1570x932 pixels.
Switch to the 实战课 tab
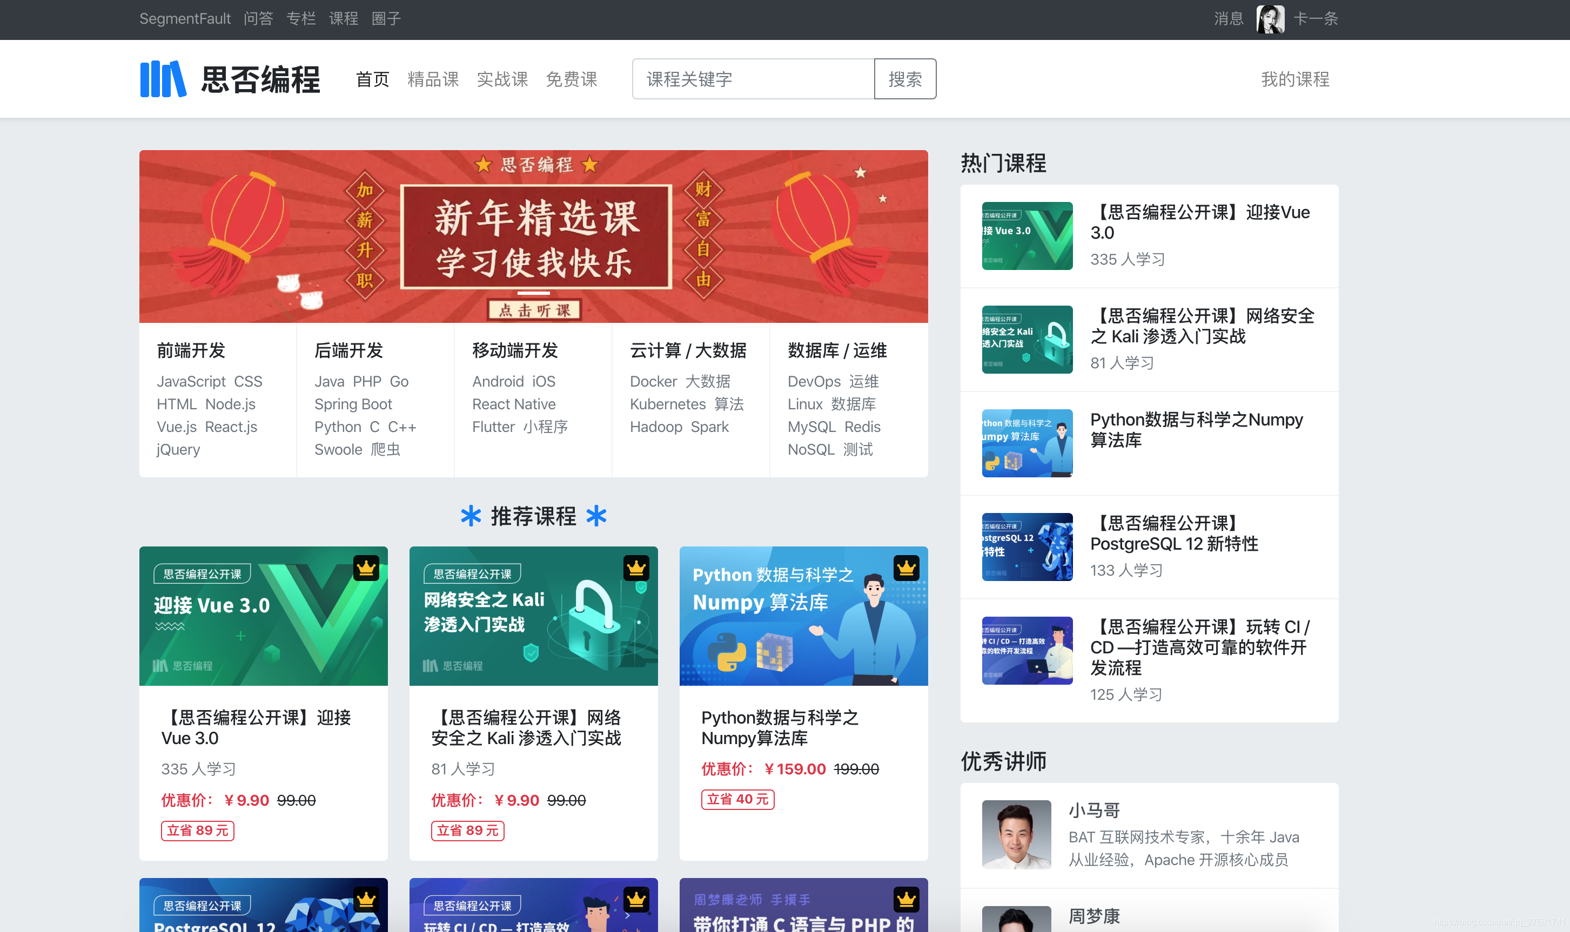[x=502, y=79]
